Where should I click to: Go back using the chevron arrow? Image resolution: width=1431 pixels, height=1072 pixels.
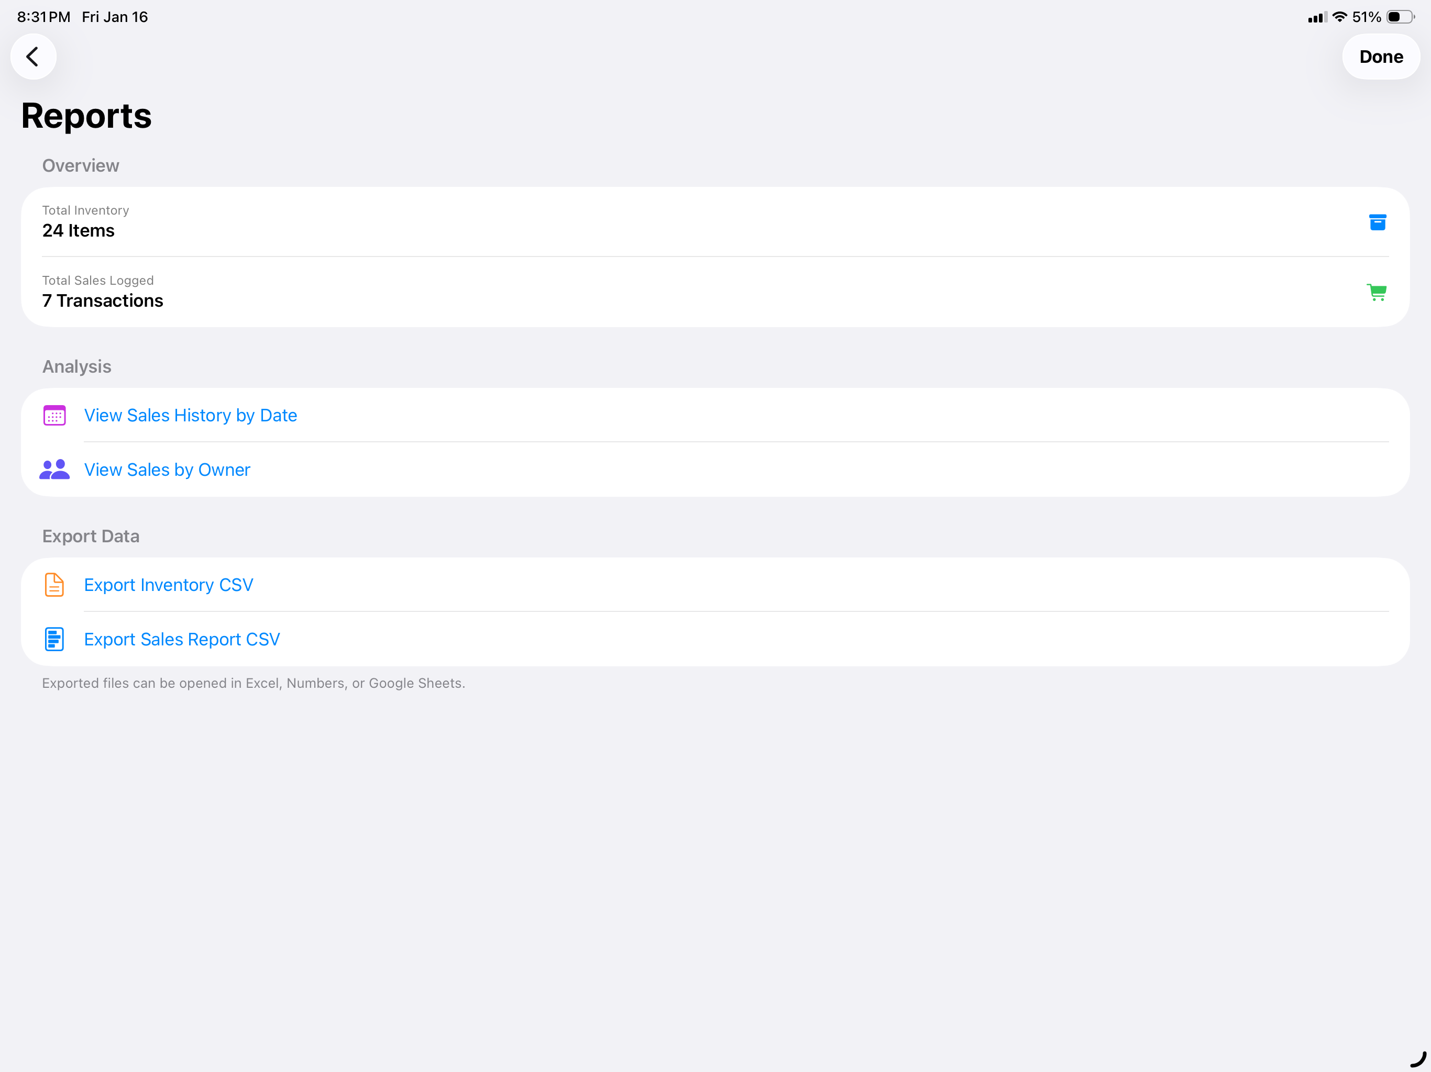(x=33, y=57)
